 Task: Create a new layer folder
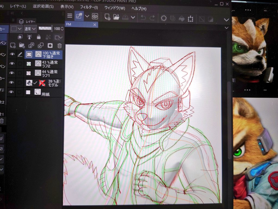22,45
